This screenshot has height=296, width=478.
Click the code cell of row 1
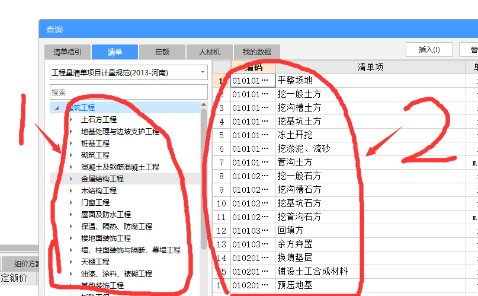coord(253,81)
